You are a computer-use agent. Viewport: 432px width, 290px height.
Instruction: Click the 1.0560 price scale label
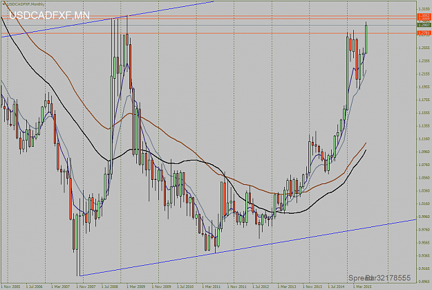424,178
